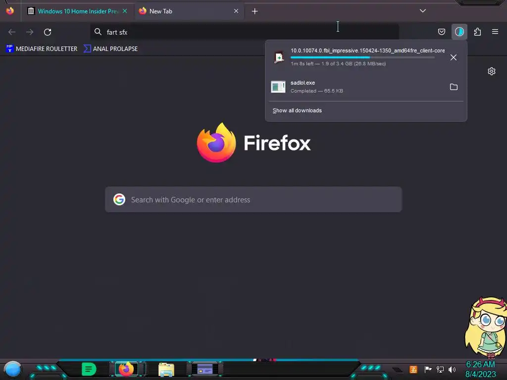The width and height of the screenshot is (507, 380).
Task: Click Show all downloads
Action: coord(297,110)
